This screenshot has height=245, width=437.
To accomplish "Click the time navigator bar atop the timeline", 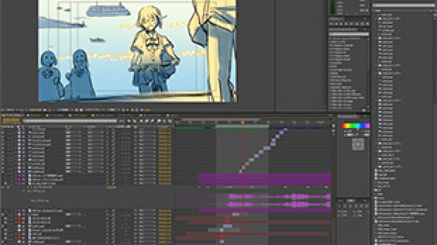I will point(221,119).
